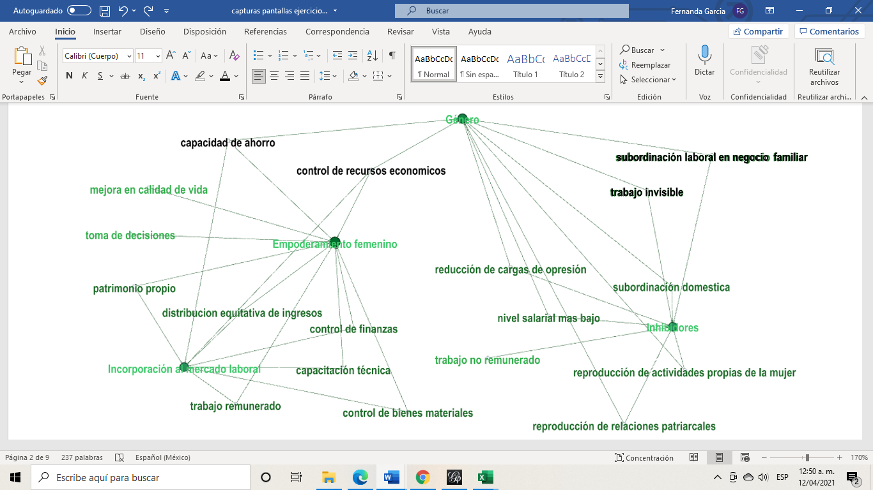Click Reutilizar archivos icon
Viewport: 873px width, 490px height.
[x=824, y=57]
